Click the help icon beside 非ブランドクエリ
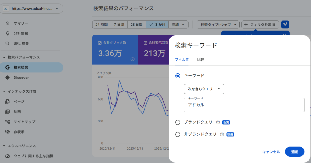Image resolution: width=311 pixels, height=163 pixels. [x=222, y=135]
